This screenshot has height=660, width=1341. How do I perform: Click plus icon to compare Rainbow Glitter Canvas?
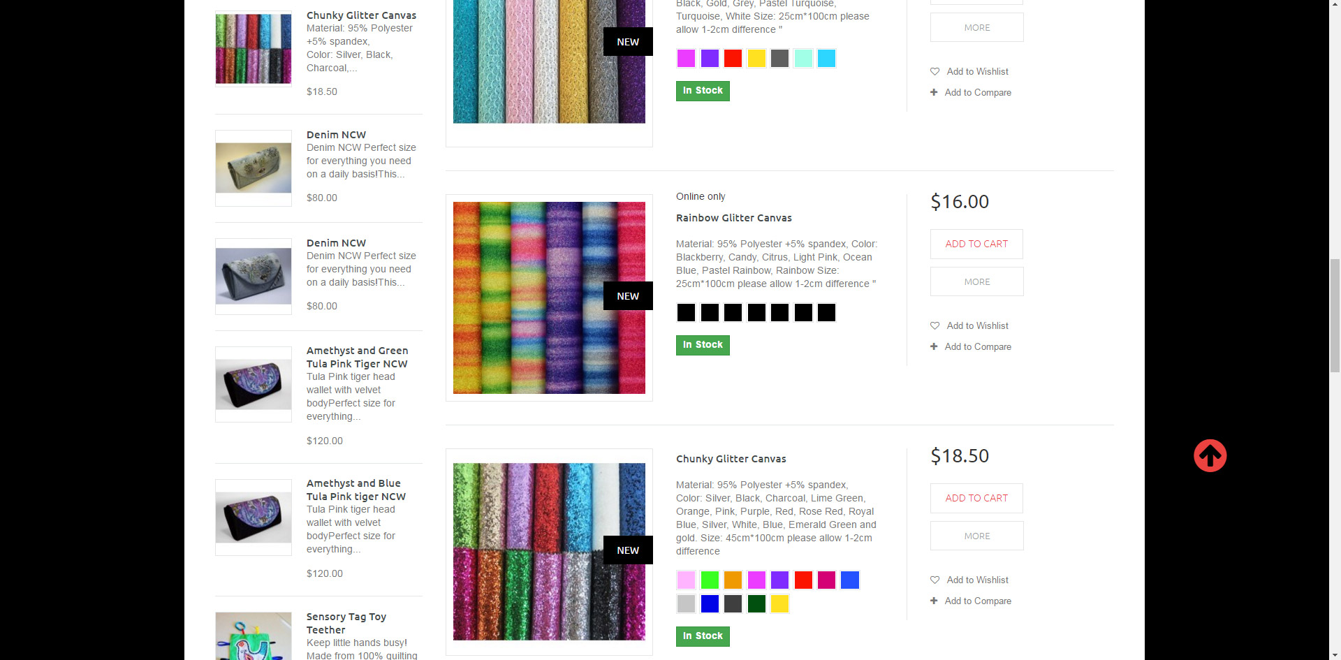934,346
